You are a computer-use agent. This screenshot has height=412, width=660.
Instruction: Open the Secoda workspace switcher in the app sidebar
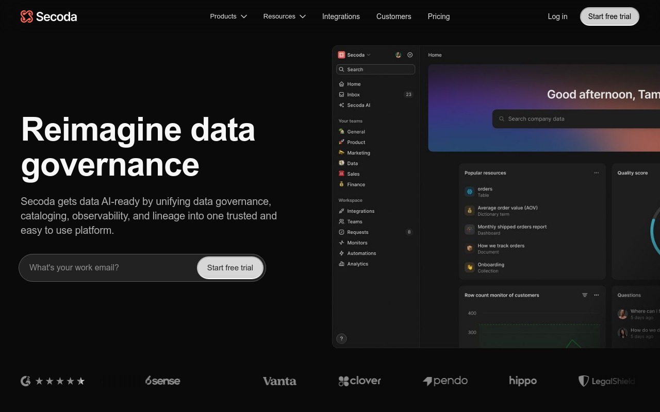click(x=355, y=55)
